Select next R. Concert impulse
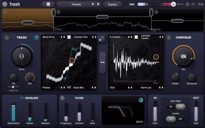205x128 pixels. (131, 37)
